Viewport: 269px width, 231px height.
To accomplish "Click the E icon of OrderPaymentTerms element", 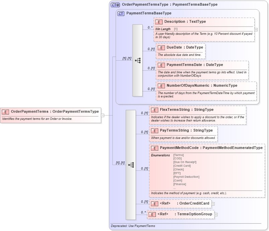I will click(5, 111).
